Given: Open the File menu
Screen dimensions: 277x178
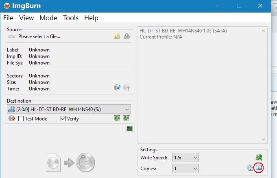Looking at the screenshot, I should pos(8,18).
